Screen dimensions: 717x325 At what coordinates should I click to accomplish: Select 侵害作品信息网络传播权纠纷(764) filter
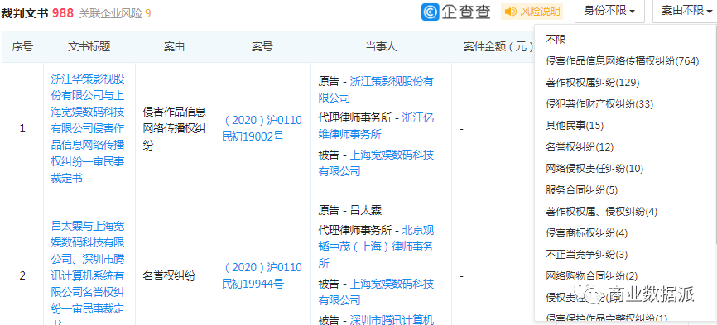coord(623,61)
